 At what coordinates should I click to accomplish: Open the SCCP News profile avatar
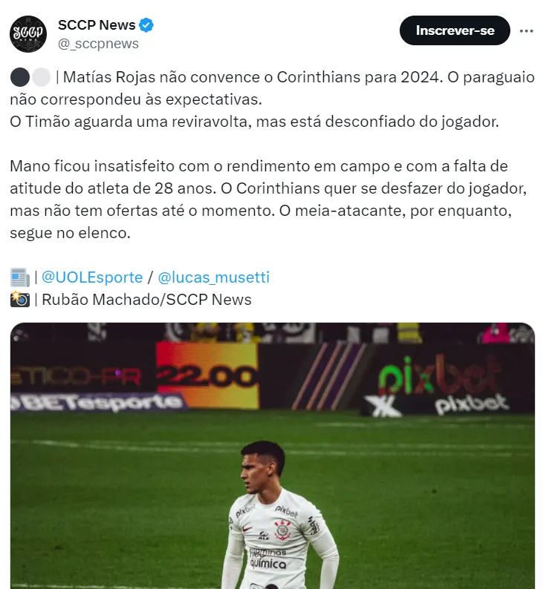click(x=28, y=34)
